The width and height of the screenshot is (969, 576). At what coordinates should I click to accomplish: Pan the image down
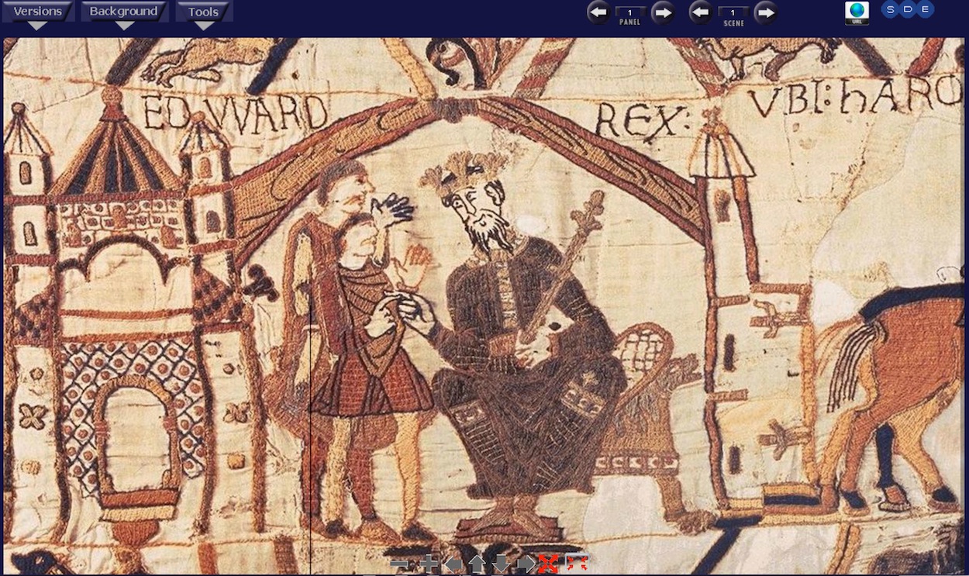(x=502, y=564)
